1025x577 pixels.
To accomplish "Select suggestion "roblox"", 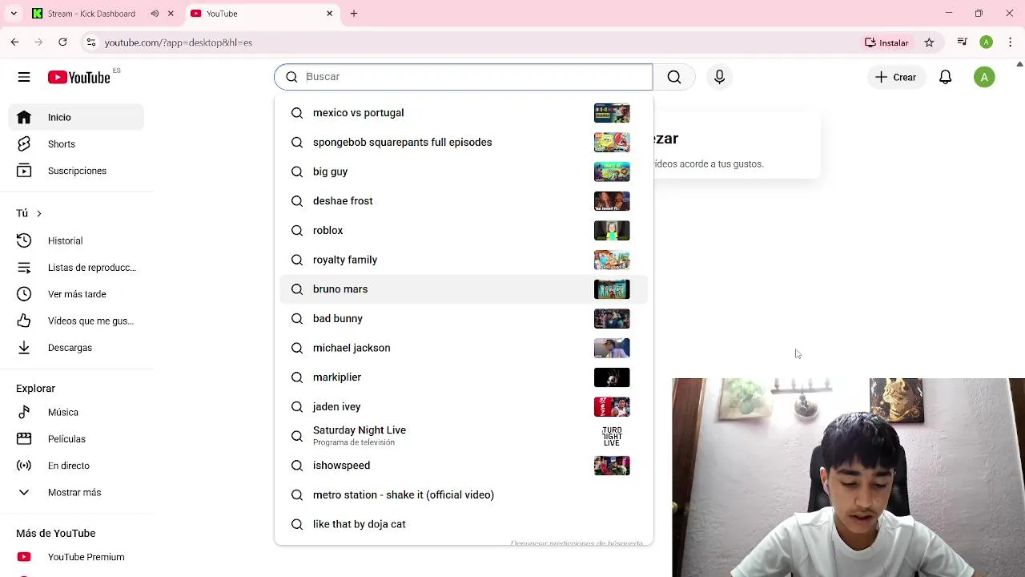I will (x=464, y=231).
